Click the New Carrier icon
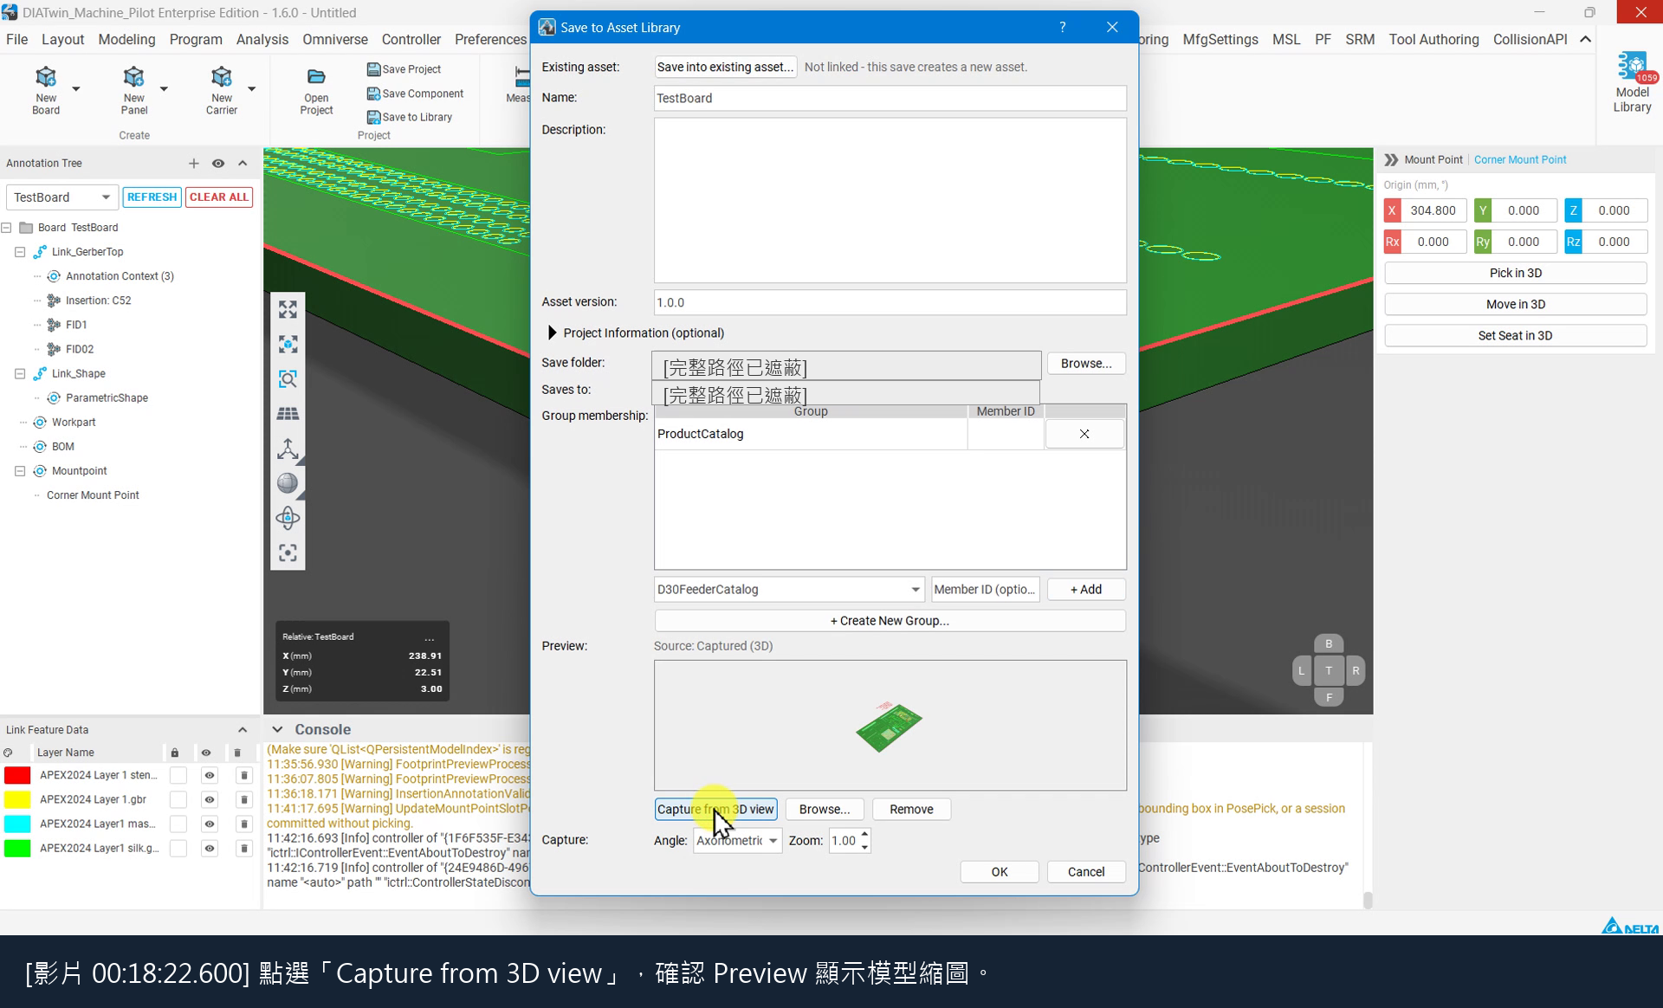 [x=221, y=77]
